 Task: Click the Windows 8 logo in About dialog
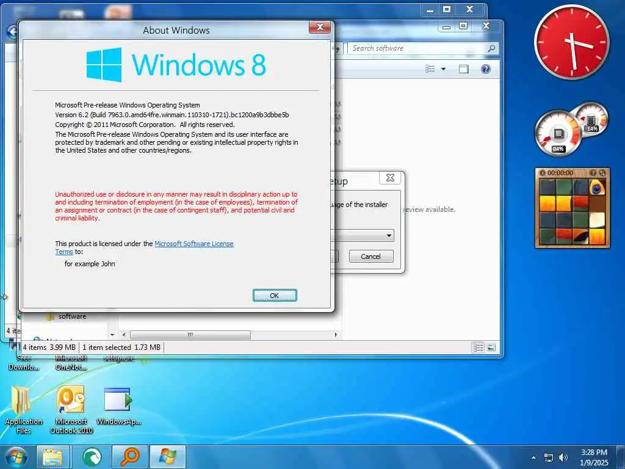pos(176,65)
